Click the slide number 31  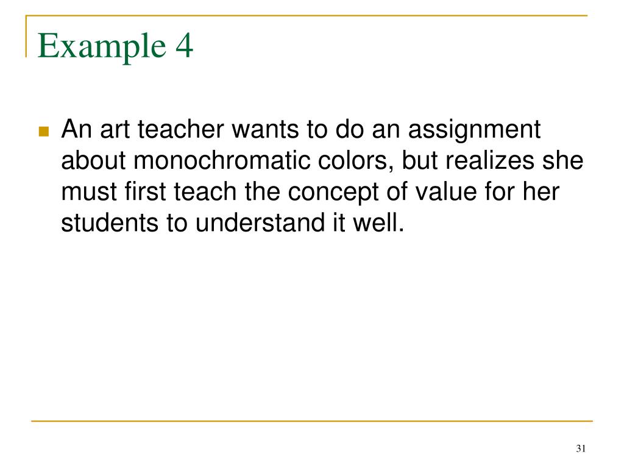[581, 448]
